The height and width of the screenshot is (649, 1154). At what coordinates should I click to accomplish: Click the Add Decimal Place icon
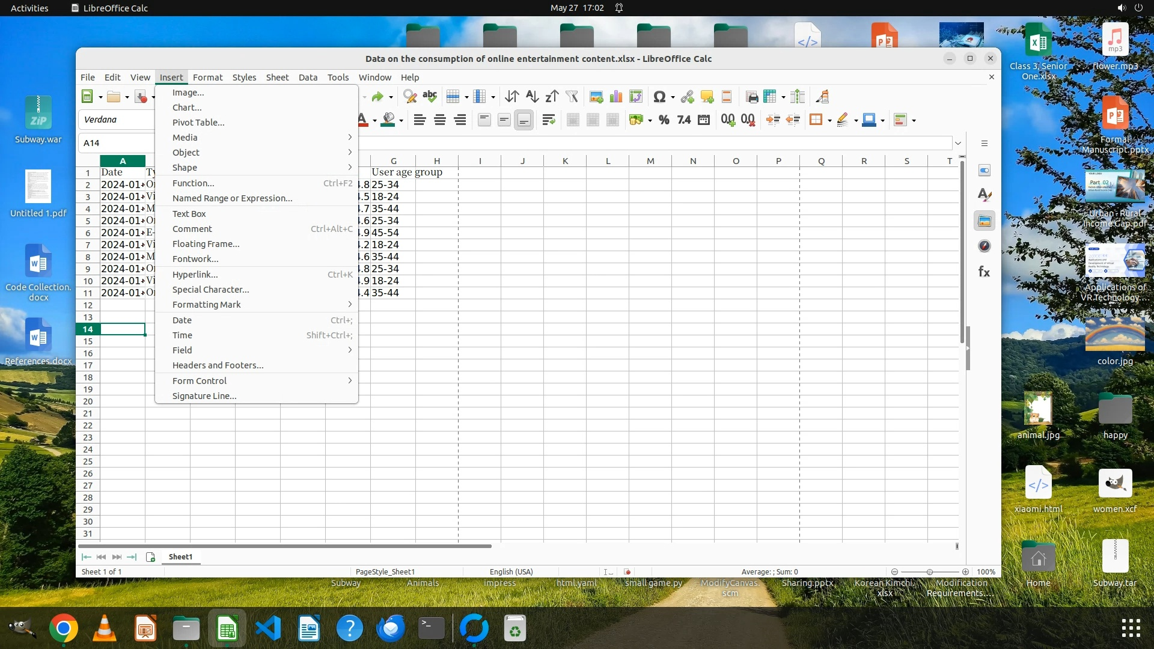coord(728,120)
